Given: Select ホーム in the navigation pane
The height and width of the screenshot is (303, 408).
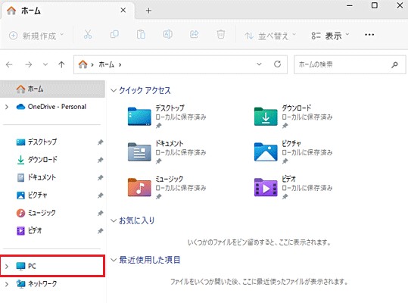Looking at the screenshot, I should pyautogui.click(x=52, y=89).
